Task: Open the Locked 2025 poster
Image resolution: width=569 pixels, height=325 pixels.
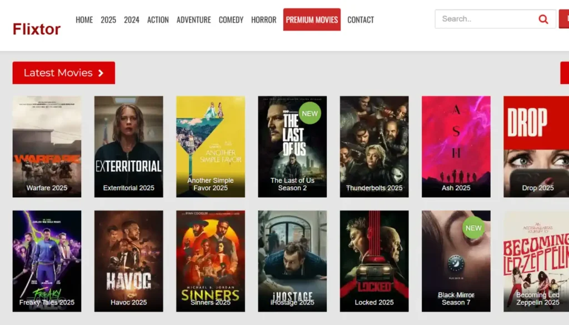Action: pos(374,261)
